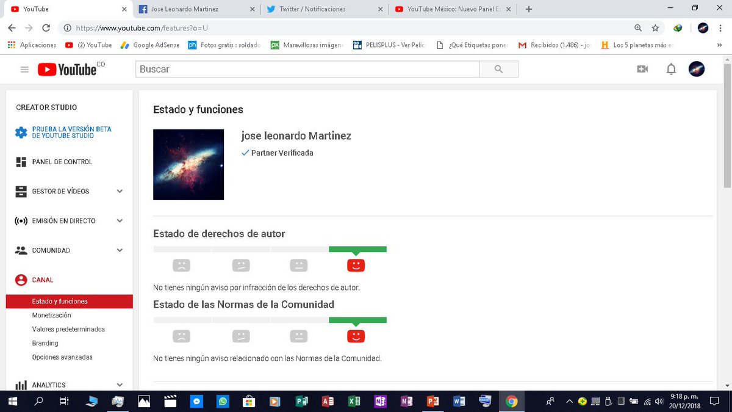Expand Gestor de Vídeos section

120,192
